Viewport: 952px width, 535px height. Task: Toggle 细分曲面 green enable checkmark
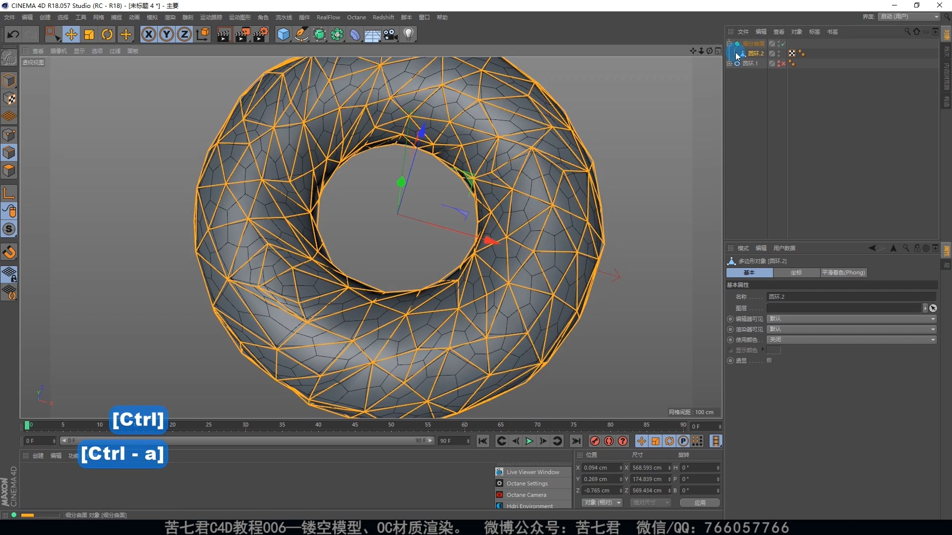(x=783, y=44)
